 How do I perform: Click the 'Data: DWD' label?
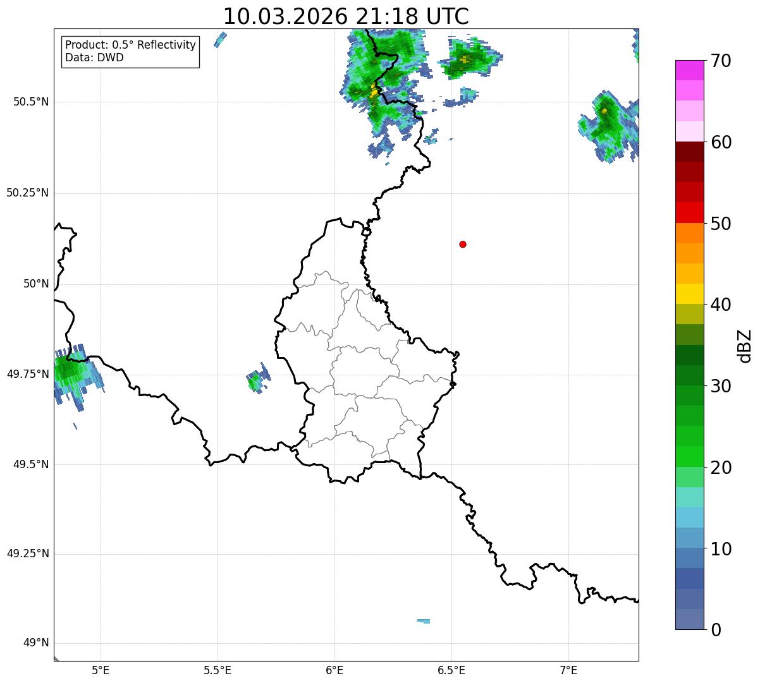click(94, 57)
